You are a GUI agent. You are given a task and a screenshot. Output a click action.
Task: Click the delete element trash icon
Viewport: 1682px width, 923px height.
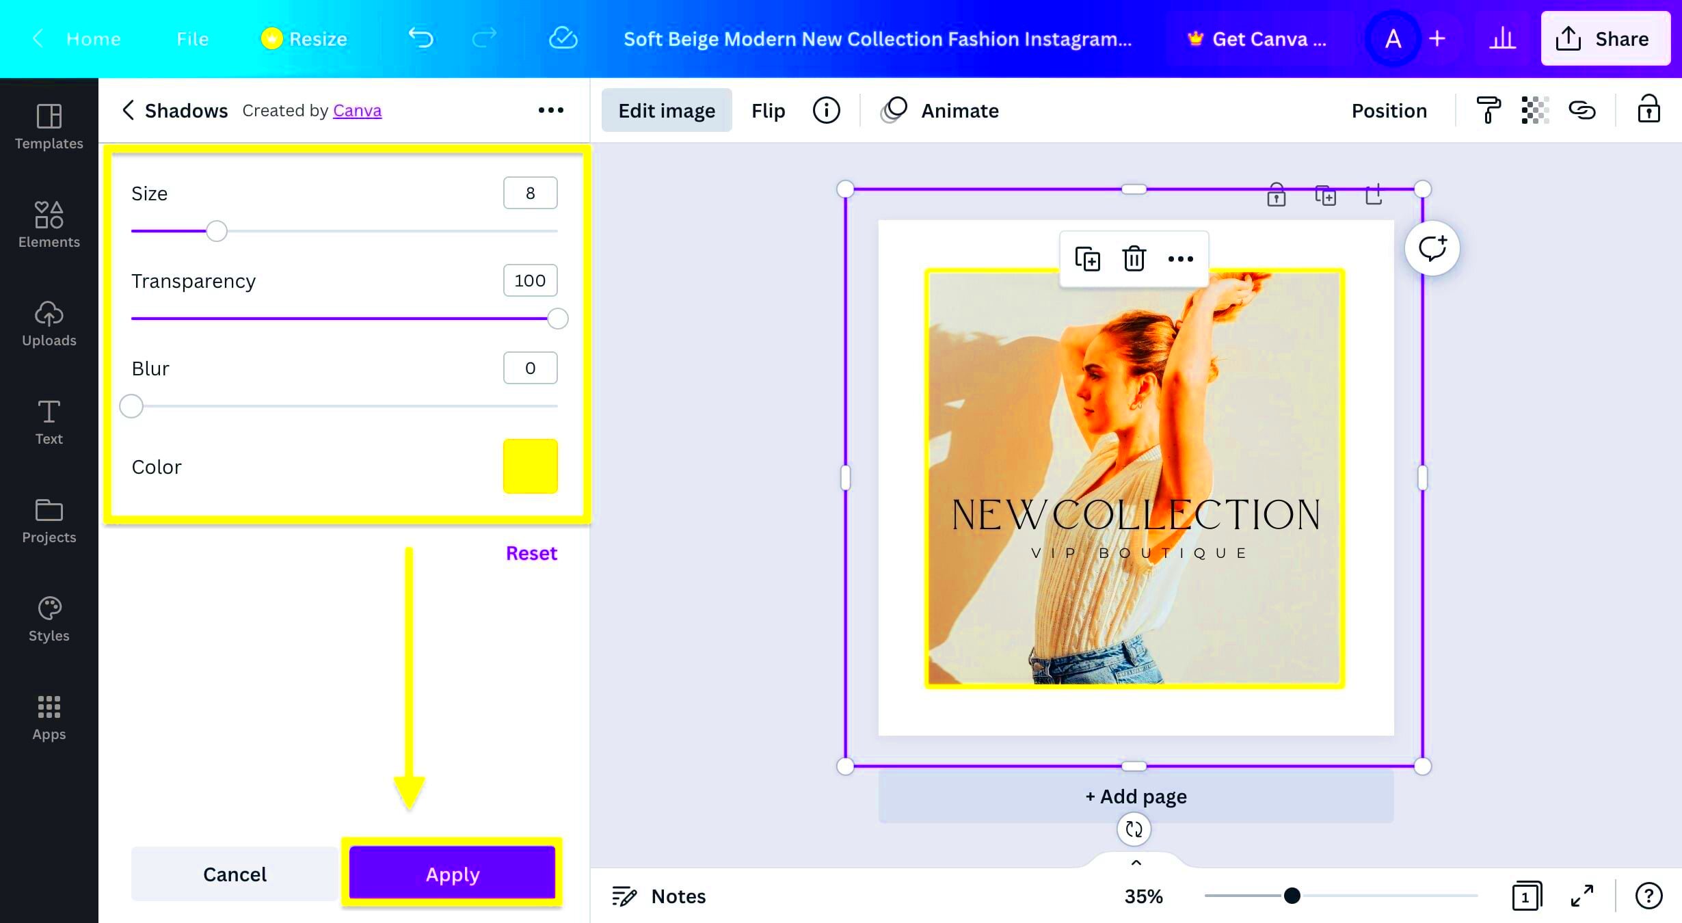tap(1133, 257)
